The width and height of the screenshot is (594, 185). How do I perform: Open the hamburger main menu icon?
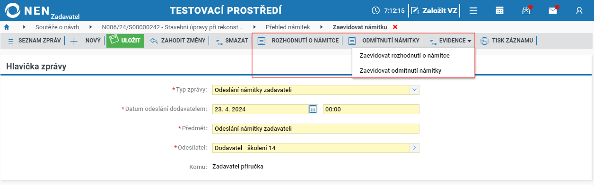click(x=473, y=10)
